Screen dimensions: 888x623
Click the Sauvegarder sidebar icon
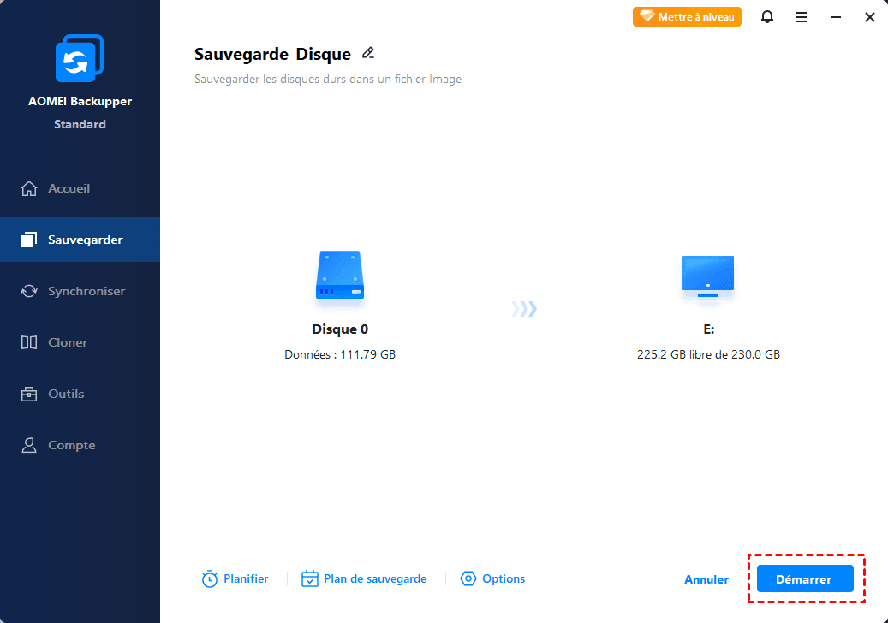(x=29, y=240)
